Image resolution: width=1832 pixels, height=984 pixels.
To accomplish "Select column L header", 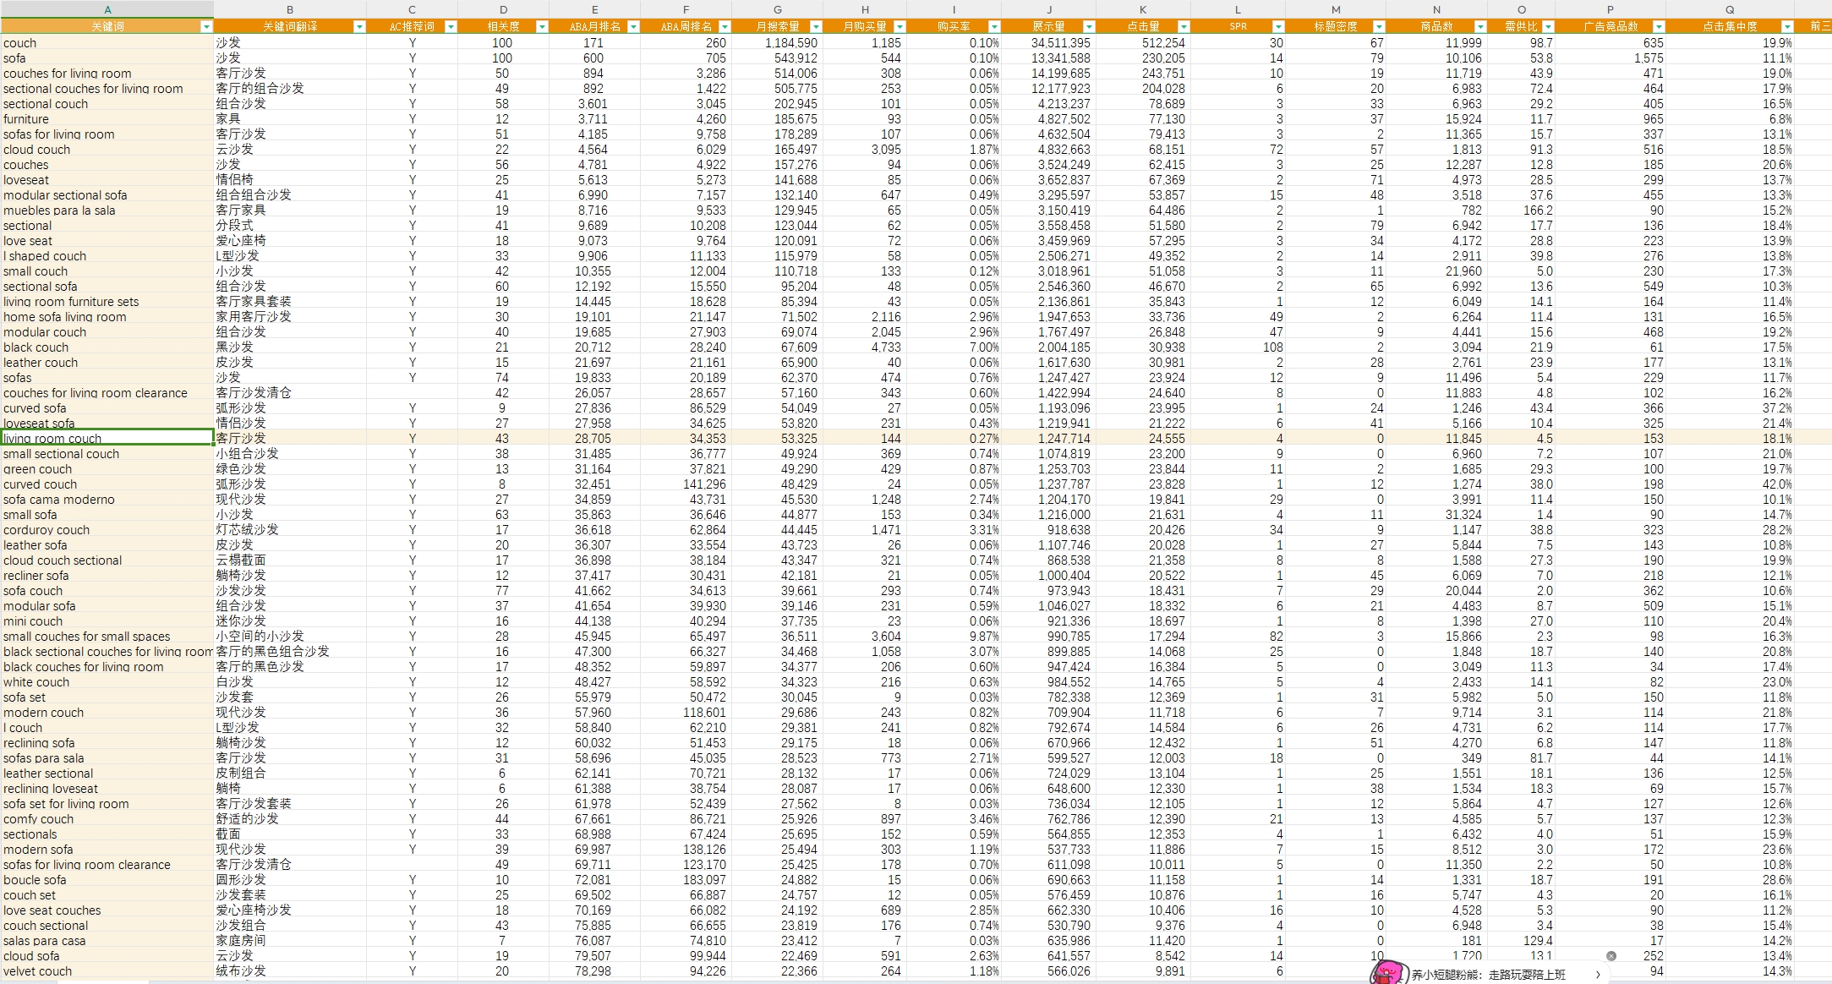I will click(x=1238, y=9).
